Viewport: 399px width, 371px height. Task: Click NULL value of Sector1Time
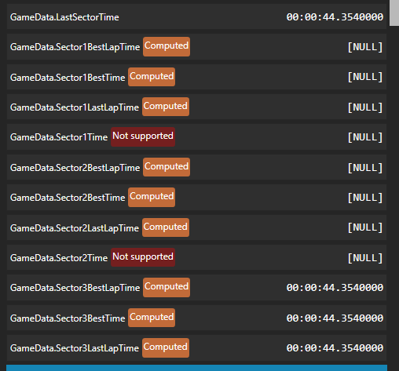coord(365,137)
